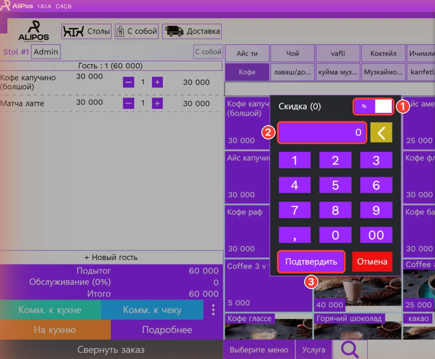Open the vafli category tab
Image resolution: width=435 pixels, height=359 pixels.
point(338,53)
